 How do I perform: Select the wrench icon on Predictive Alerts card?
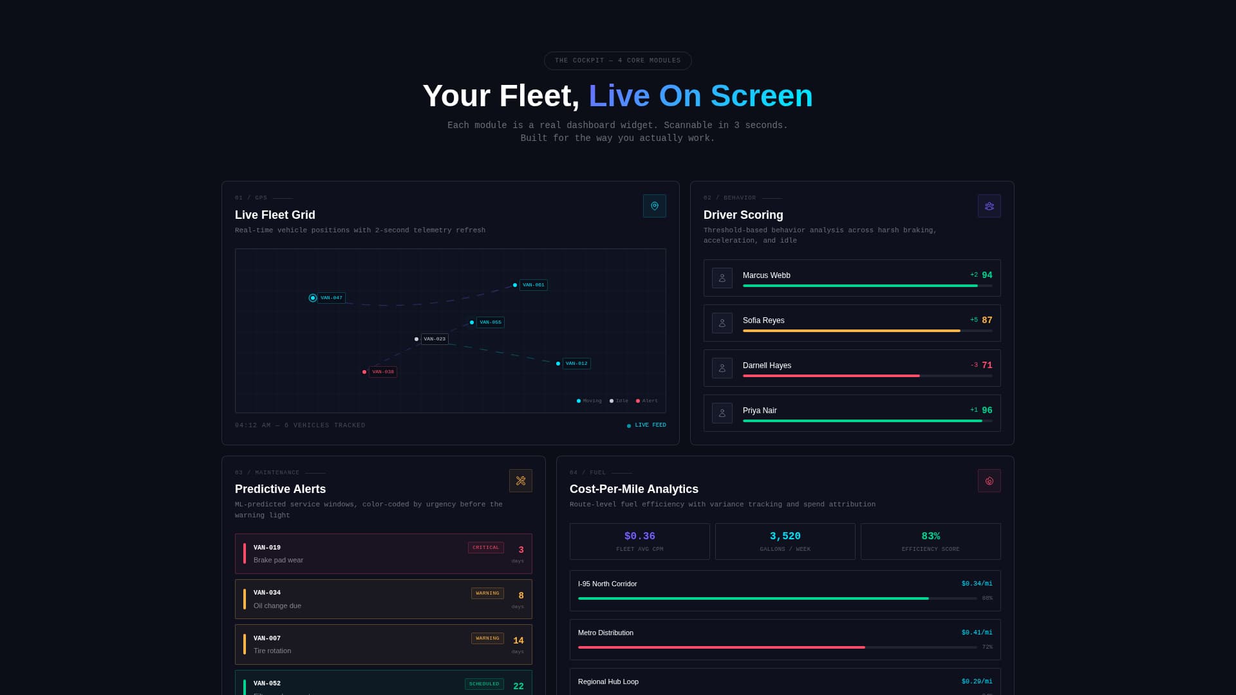click(x=521, y=480)
